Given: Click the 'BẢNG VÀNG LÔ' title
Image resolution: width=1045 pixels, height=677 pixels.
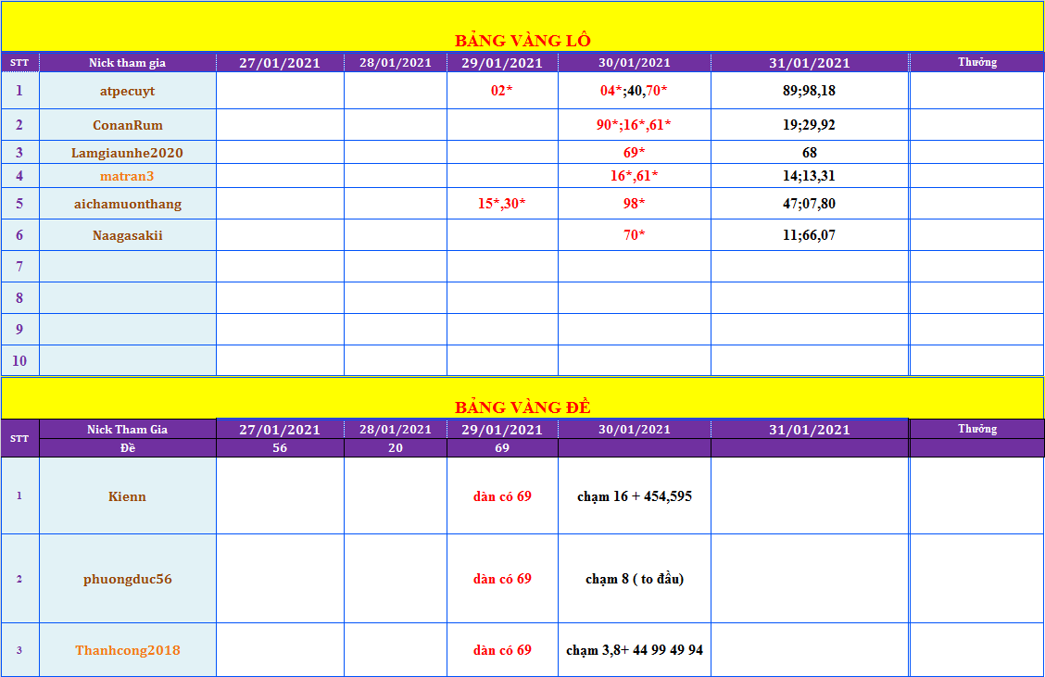Looking at the screenshot, I should [522, 41].
